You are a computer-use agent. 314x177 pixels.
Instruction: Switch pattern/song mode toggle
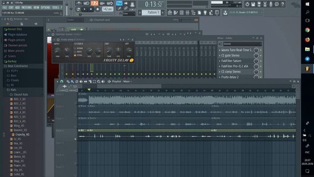pos(78,9)
